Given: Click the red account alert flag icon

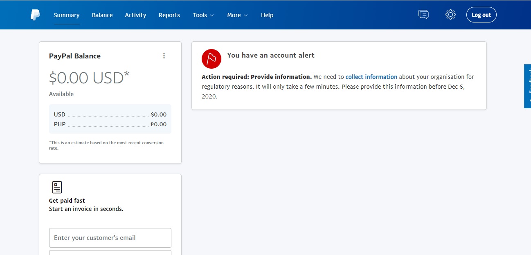Looking at the screenshot, I should pyautogui.click(x=211, y=59).
